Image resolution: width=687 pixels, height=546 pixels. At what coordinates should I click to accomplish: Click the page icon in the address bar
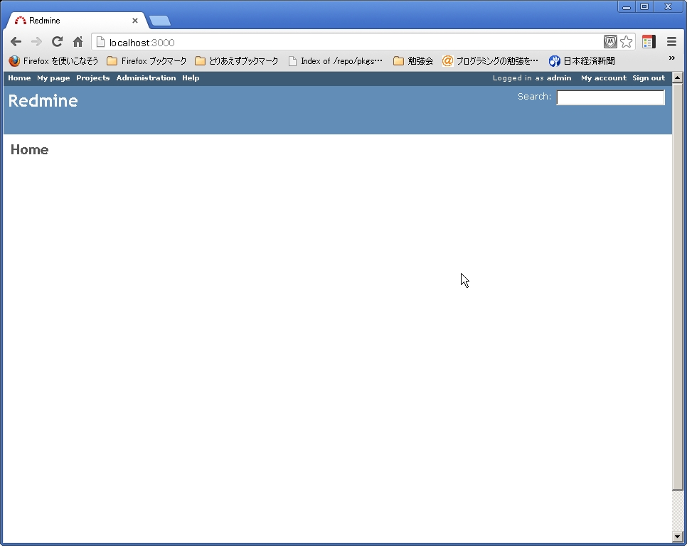click(100, 42)
